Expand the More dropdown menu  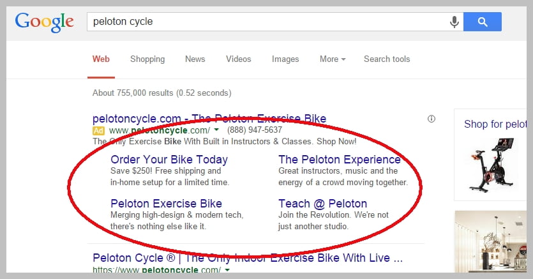[x=333, y=59]
